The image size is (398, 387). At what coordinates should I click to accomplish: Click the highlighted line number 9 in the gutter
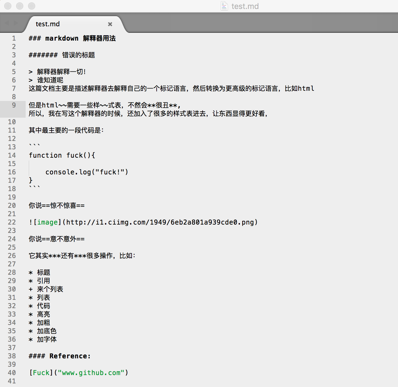point(14,105)
